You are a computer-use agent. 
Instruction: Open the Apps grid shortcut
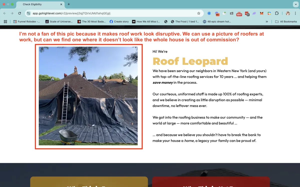[5, 22]
